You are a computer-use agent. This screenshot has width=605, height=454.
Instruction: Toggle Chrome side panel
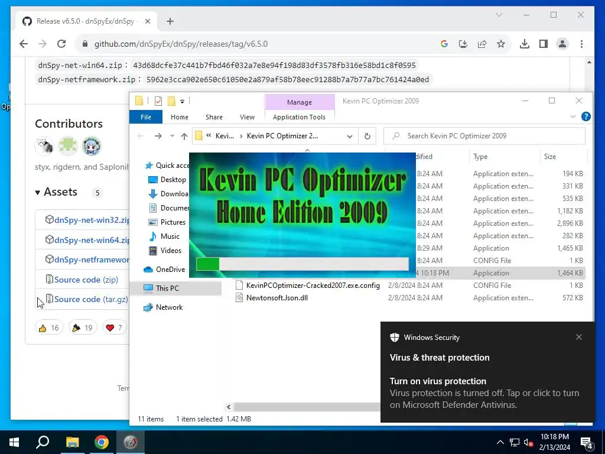[x=544, y=44]
